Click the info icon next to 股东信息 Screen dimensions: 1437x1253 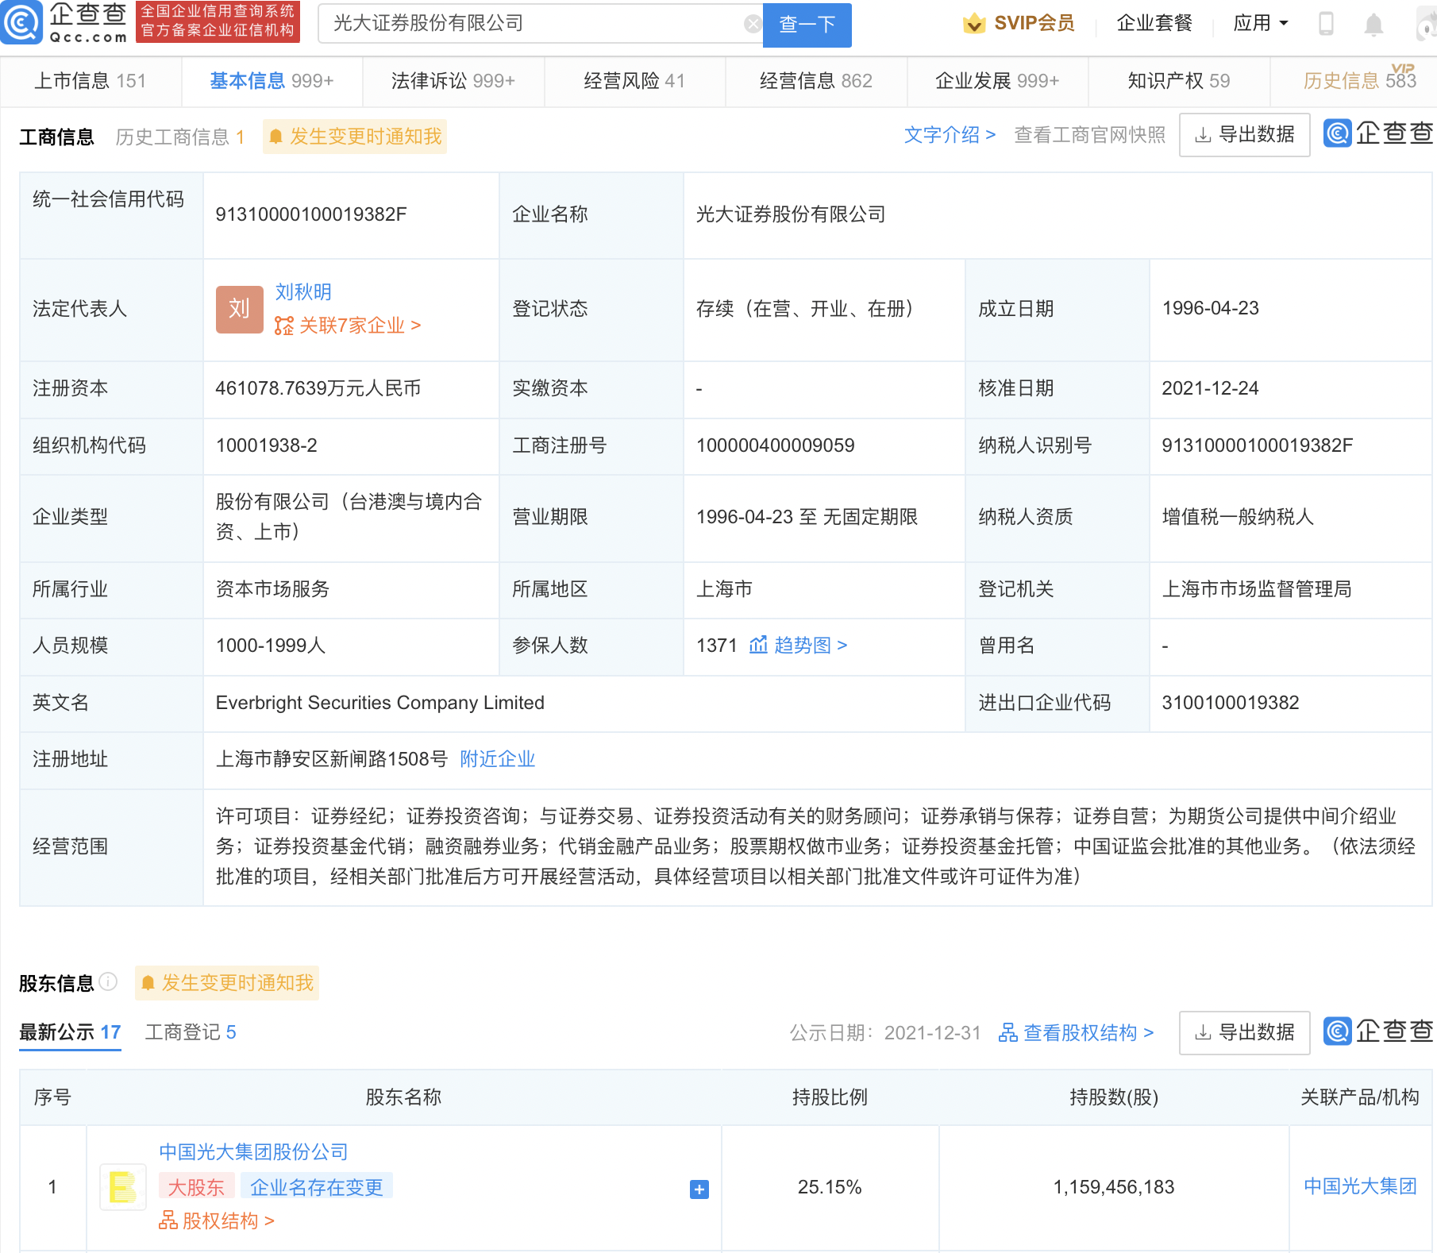coord(109,982)
